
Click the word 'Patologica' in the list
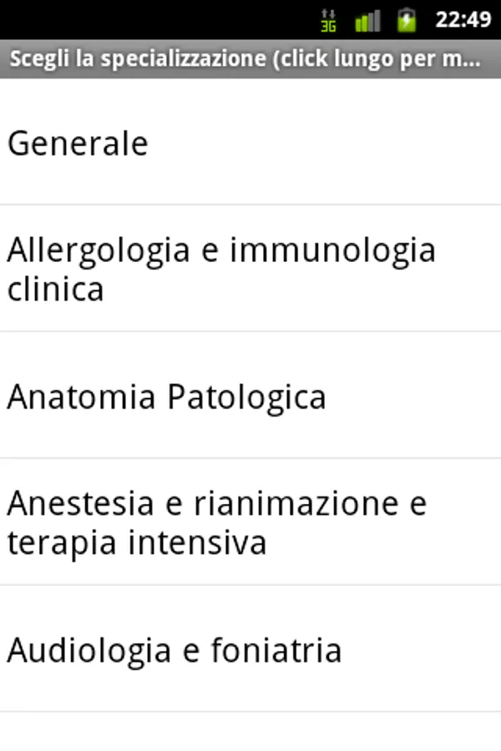tap(246, 397)
